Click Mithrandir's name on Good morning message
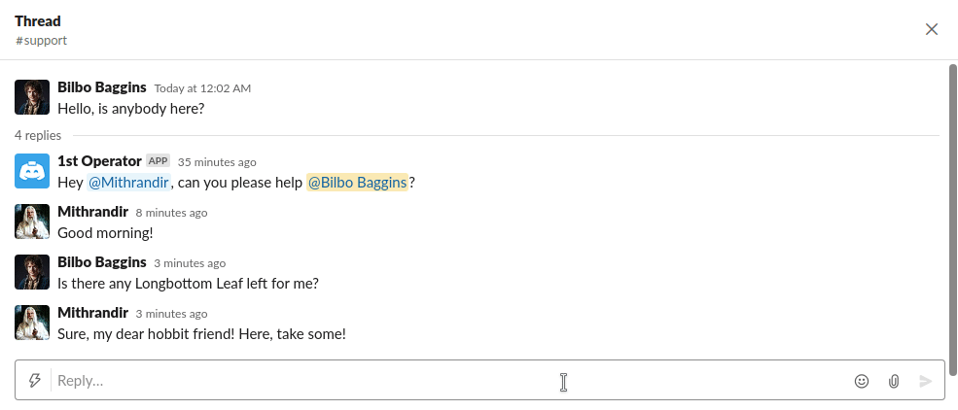Screen dimensions: 958x410 [x=93, y=212]
